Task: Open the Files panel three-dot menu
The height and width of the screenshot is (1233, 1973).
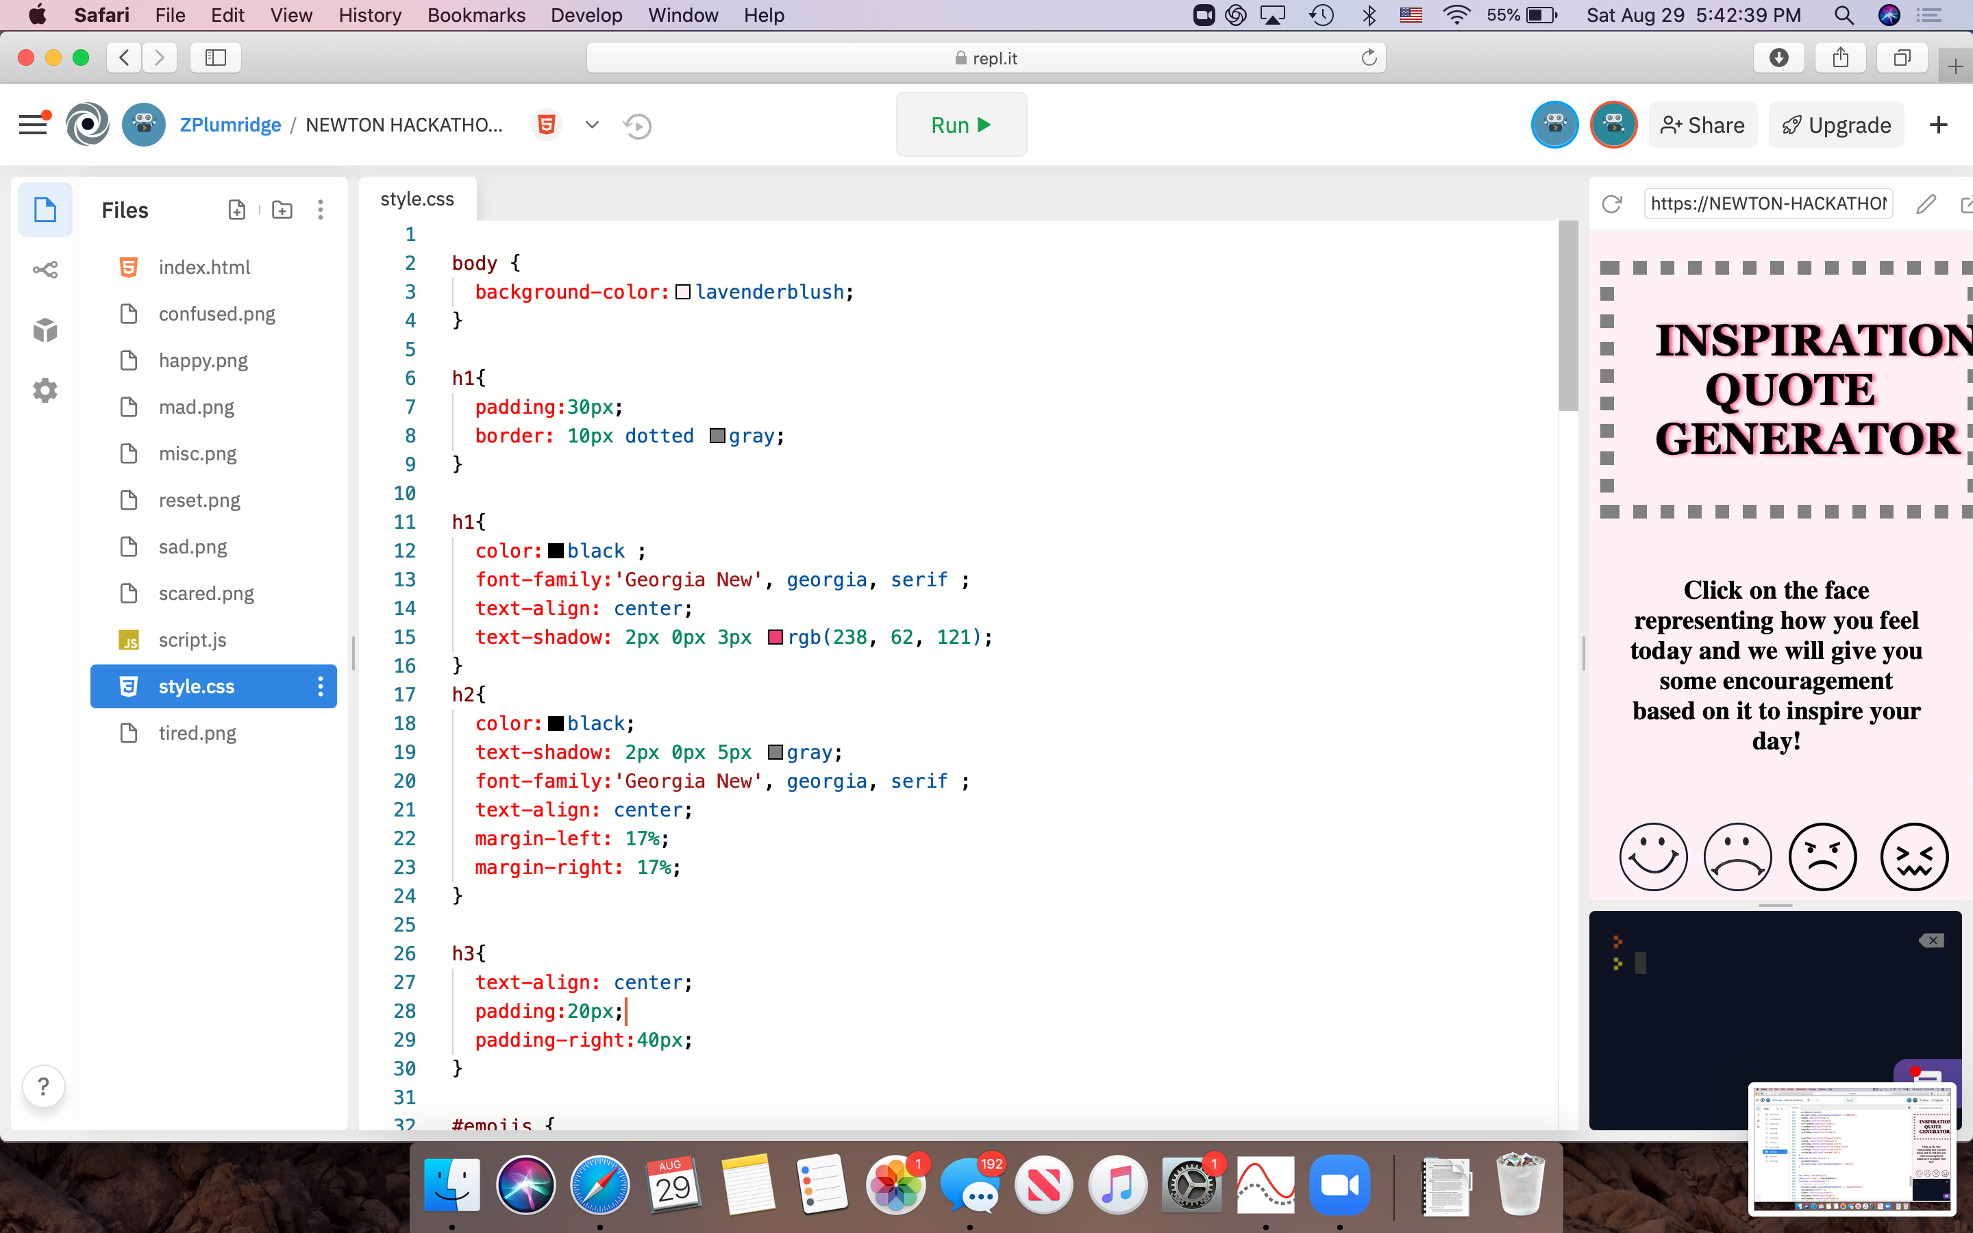Action: pyautogui.click(x=321, y=210)
